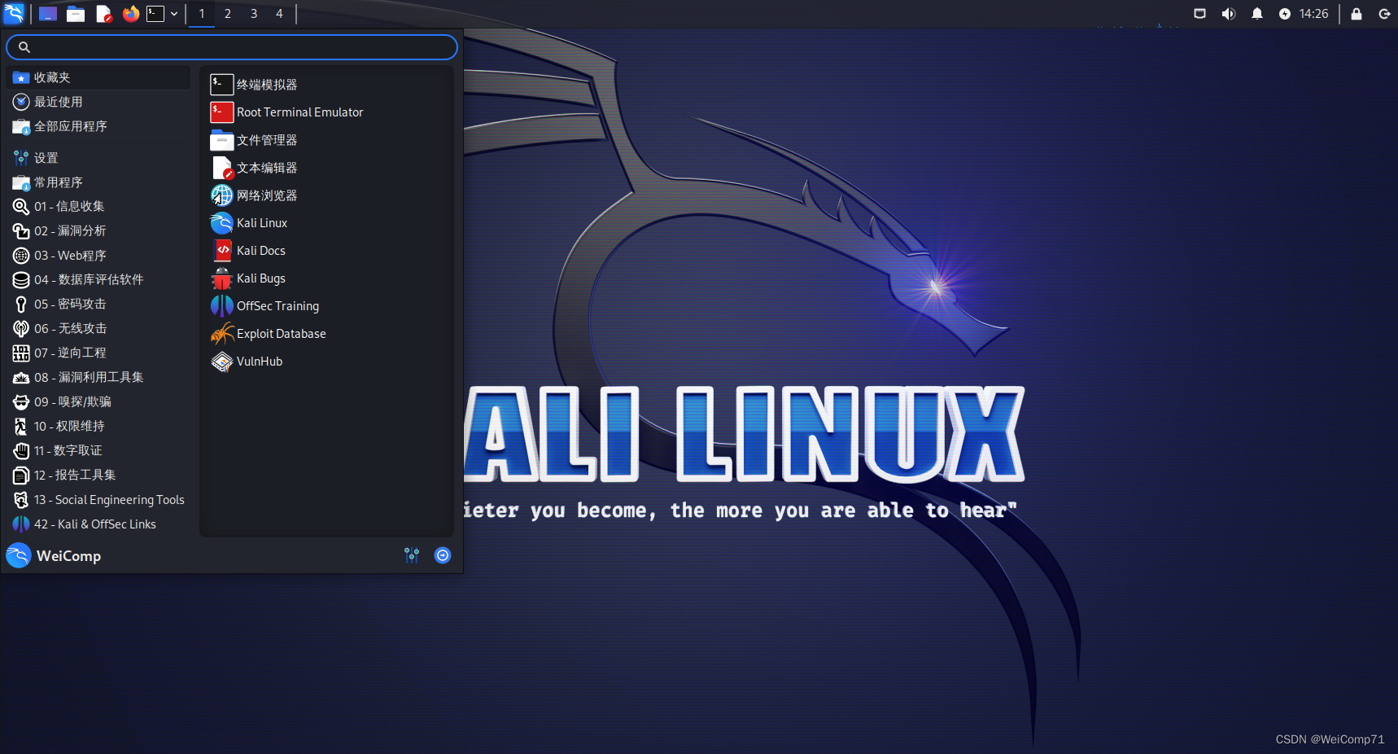Open the volume control tray icon
Viewport: 1398px width, 754px height.
1228,14
